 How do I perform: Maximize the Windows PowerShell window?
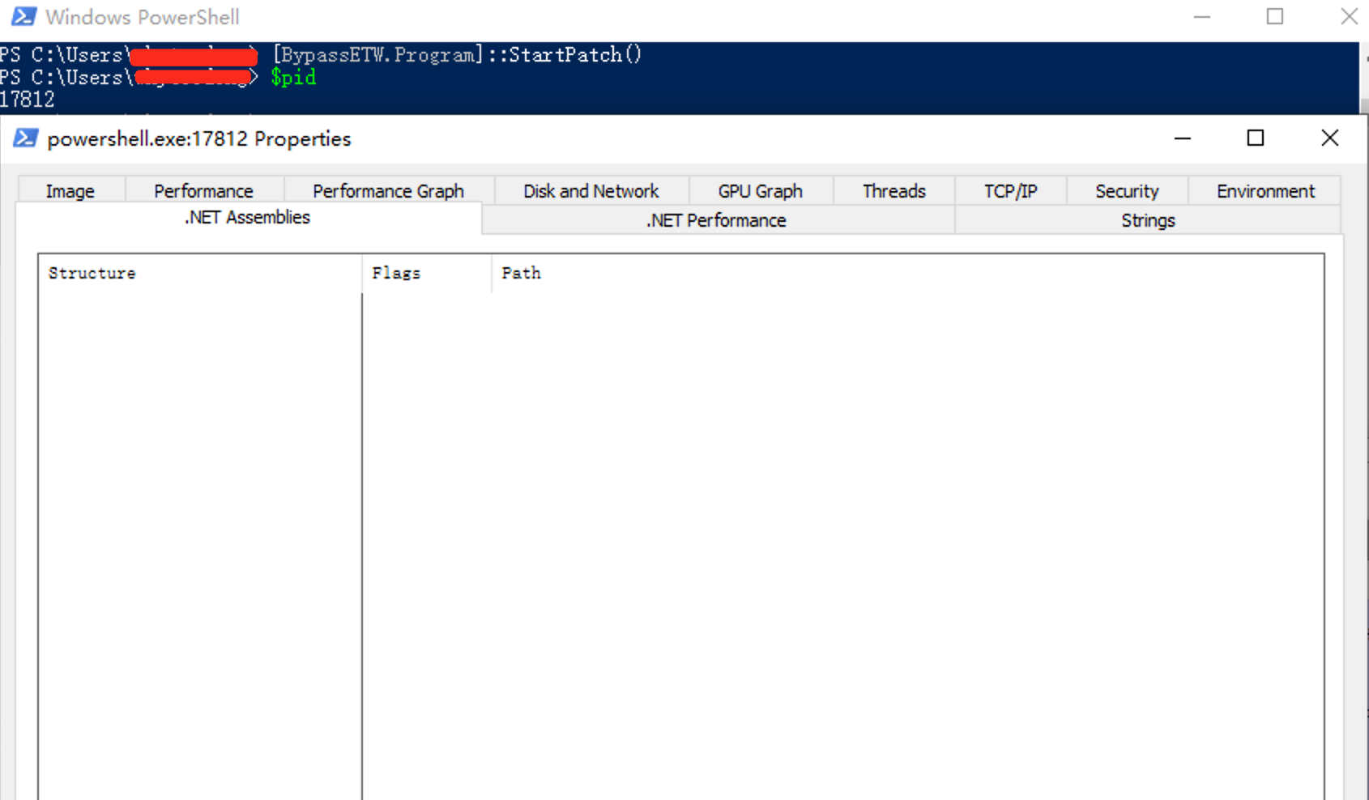1275,17
